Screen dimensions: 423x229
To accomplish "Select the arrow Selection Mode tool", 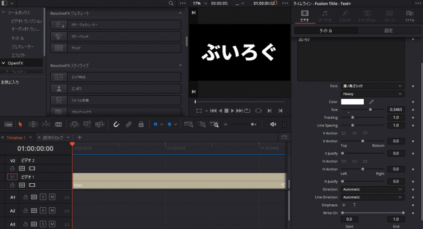I will click(20, 124).
